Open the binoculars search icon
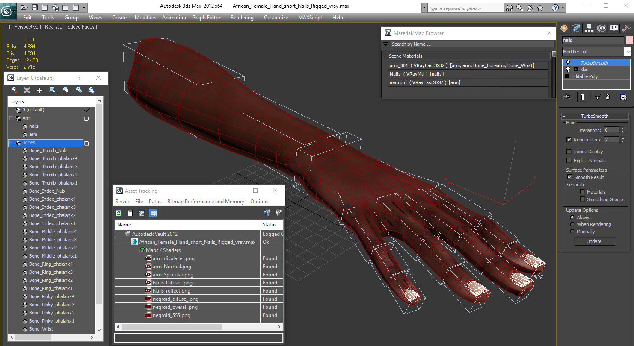The height and width of the screenshot is (346, 634). click(510, 8)
